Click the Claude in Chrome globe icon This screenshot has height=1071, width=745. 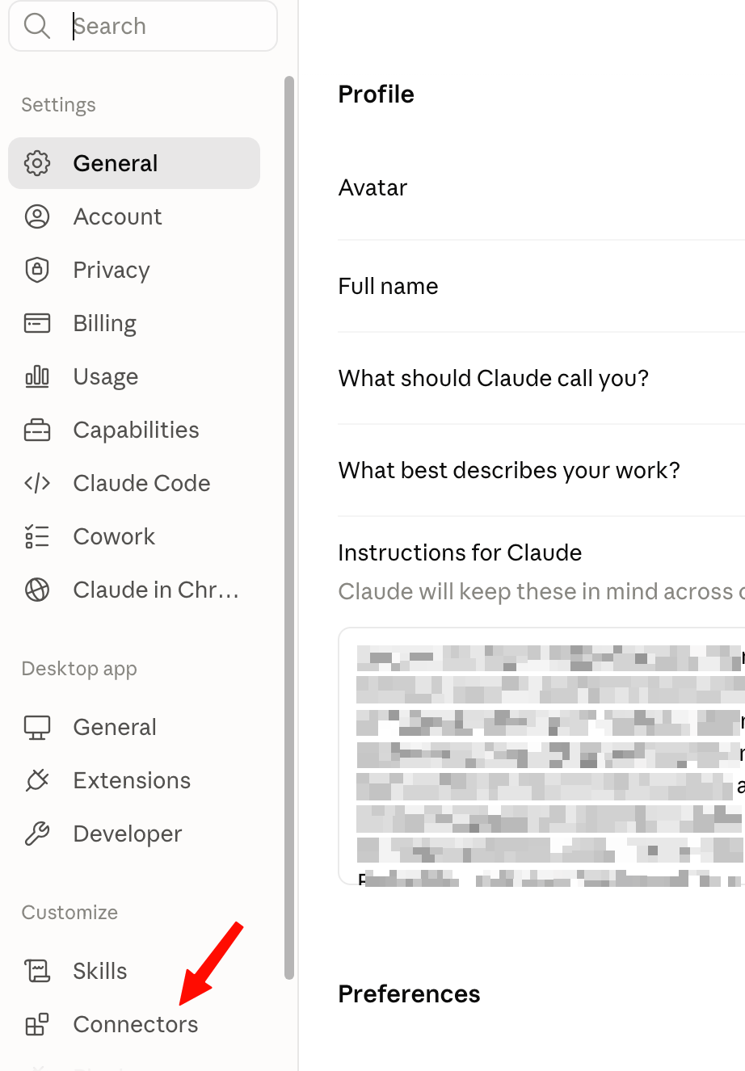coord(37,590)
